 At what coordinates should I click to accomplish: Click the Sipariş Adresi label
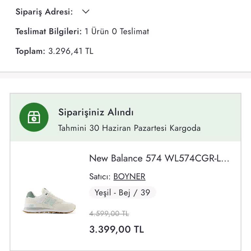(x=44, y=12)
